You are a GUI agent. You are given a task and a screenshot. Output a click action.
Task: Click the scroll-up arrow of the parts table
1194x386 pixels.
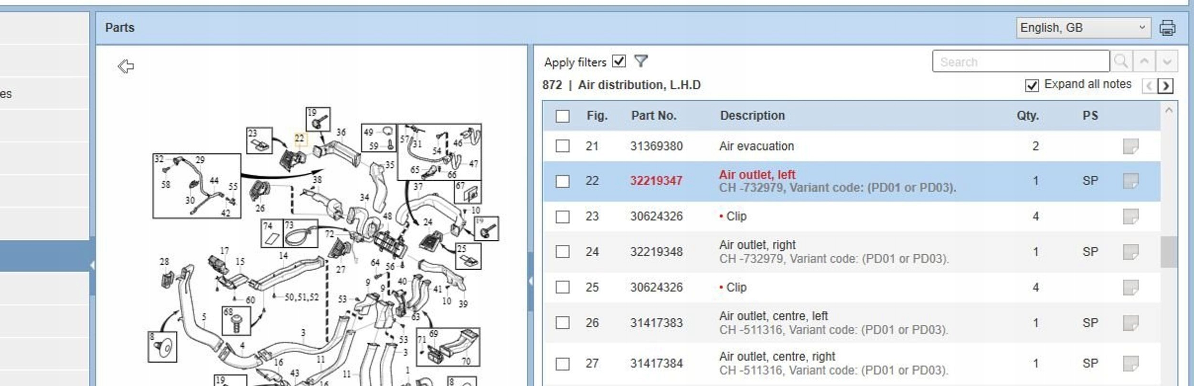1169,110
